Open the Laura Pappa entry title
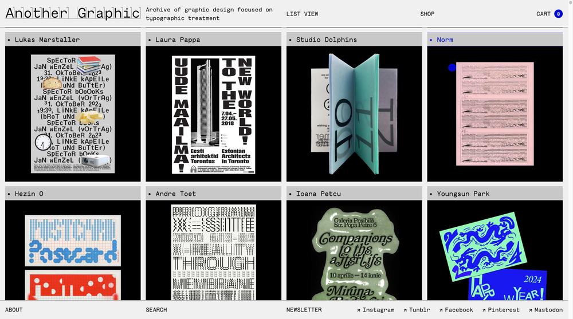The height and width of the screenshot is (319, 573). [x=178, y=40]
